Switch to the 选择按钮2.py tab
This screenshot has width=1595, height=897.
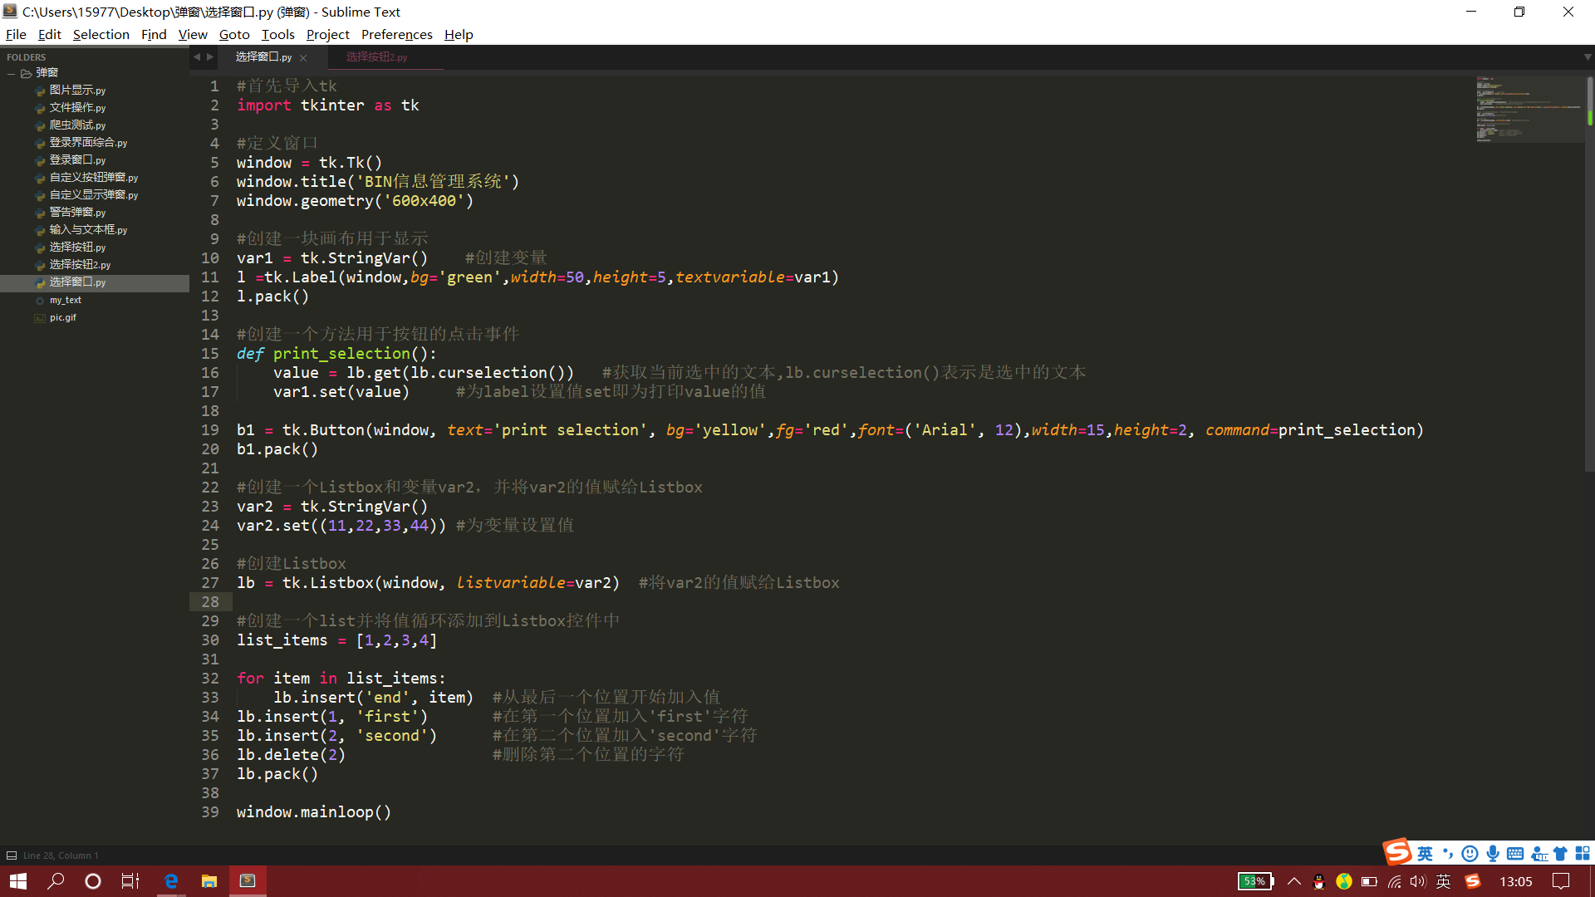(376, 56)
